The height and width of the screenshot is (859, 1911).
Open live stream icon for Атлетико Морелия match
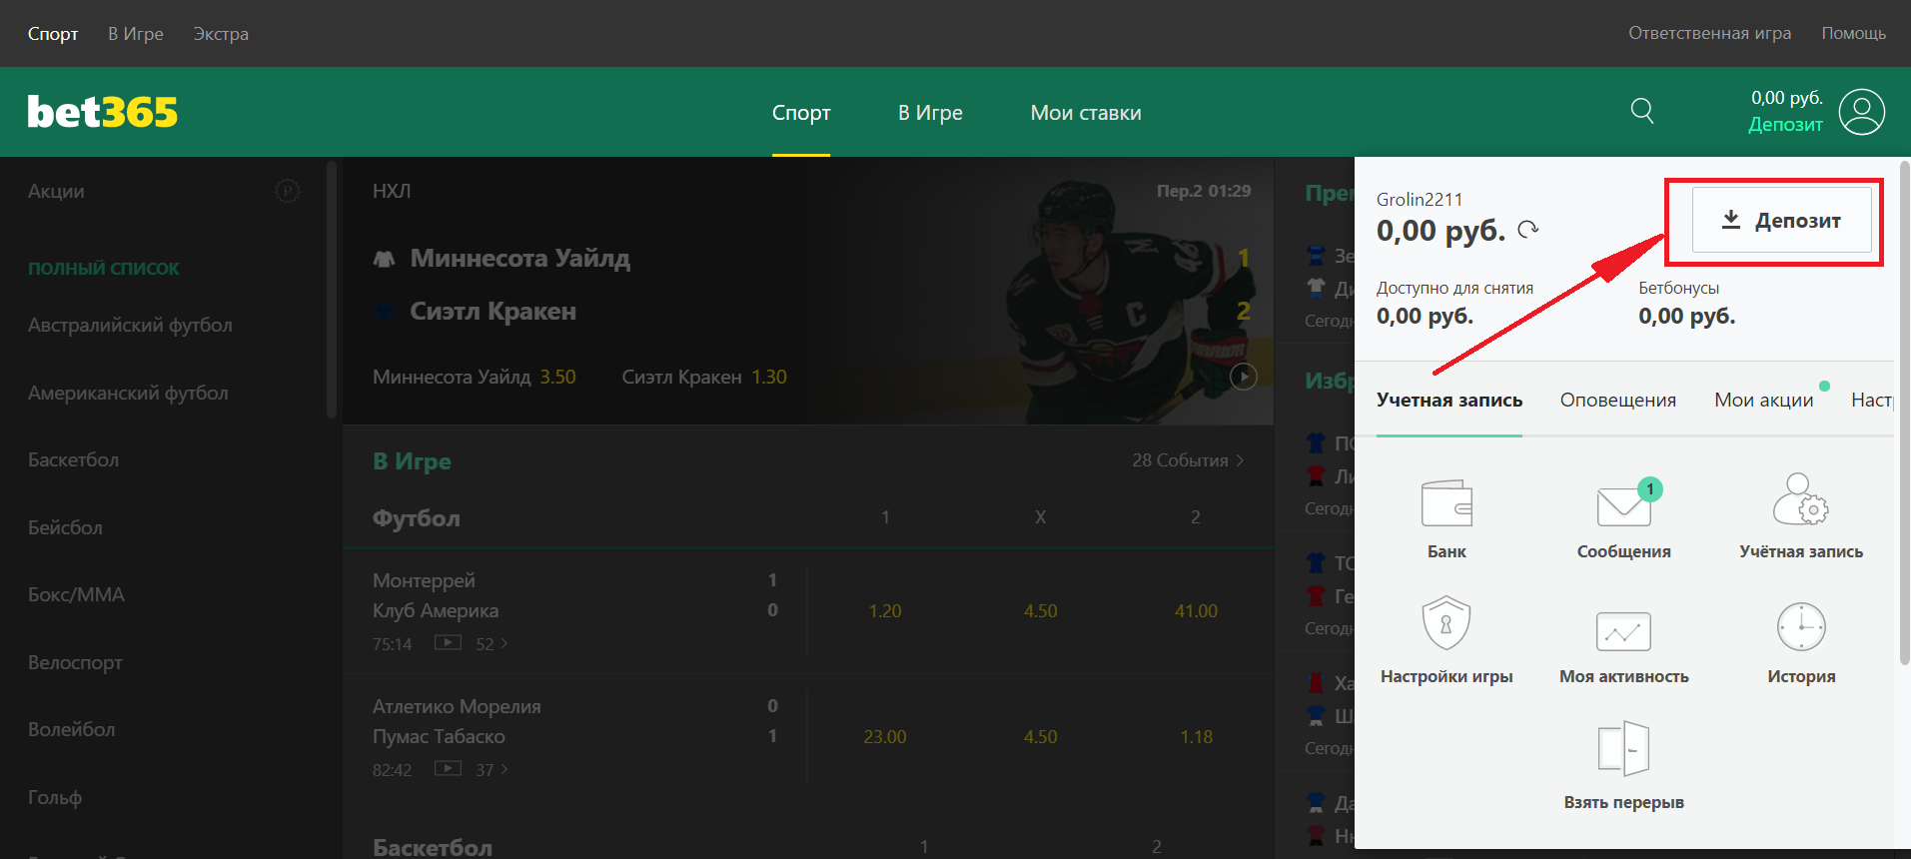click(x=448, y=768)
